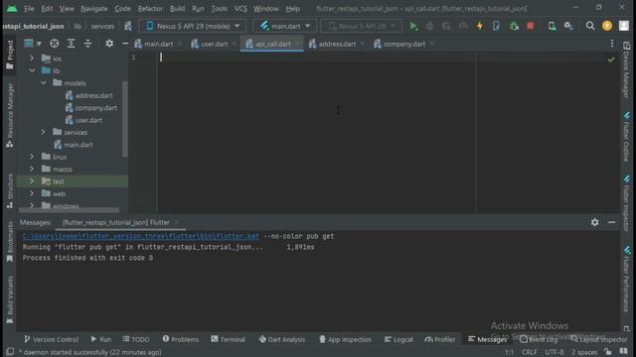The image size is (636, 357).
Task: Open the Search Everywhere magnifier
Action: click(x=590, y=27)
